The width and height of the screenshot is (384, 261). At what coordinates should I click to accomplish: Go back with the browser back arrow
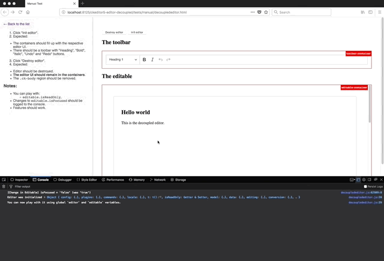coord(5,12)
